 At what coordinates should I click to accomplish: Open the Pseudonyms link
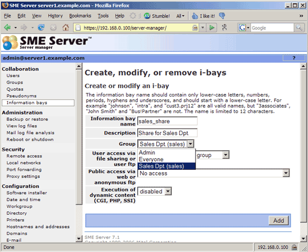click(x=21, y=96)
